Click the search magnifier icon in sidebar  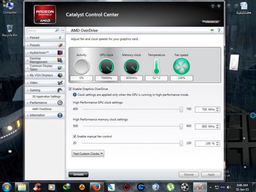click(x=57, y=30)
